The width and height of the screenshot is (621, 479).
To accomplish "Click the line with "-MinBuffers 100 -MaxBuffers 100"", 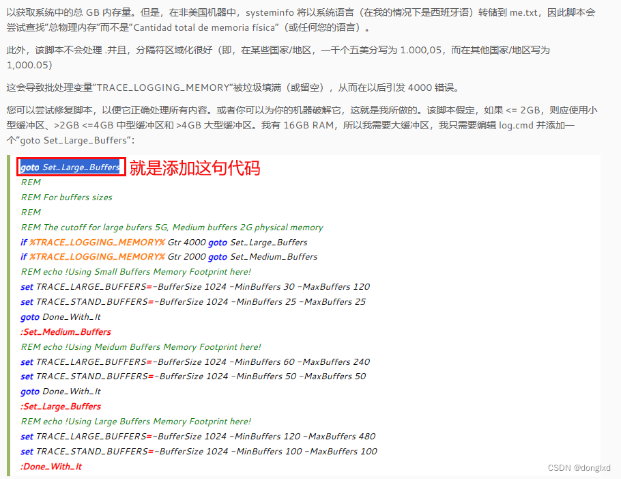I will (x=199, y=452).
